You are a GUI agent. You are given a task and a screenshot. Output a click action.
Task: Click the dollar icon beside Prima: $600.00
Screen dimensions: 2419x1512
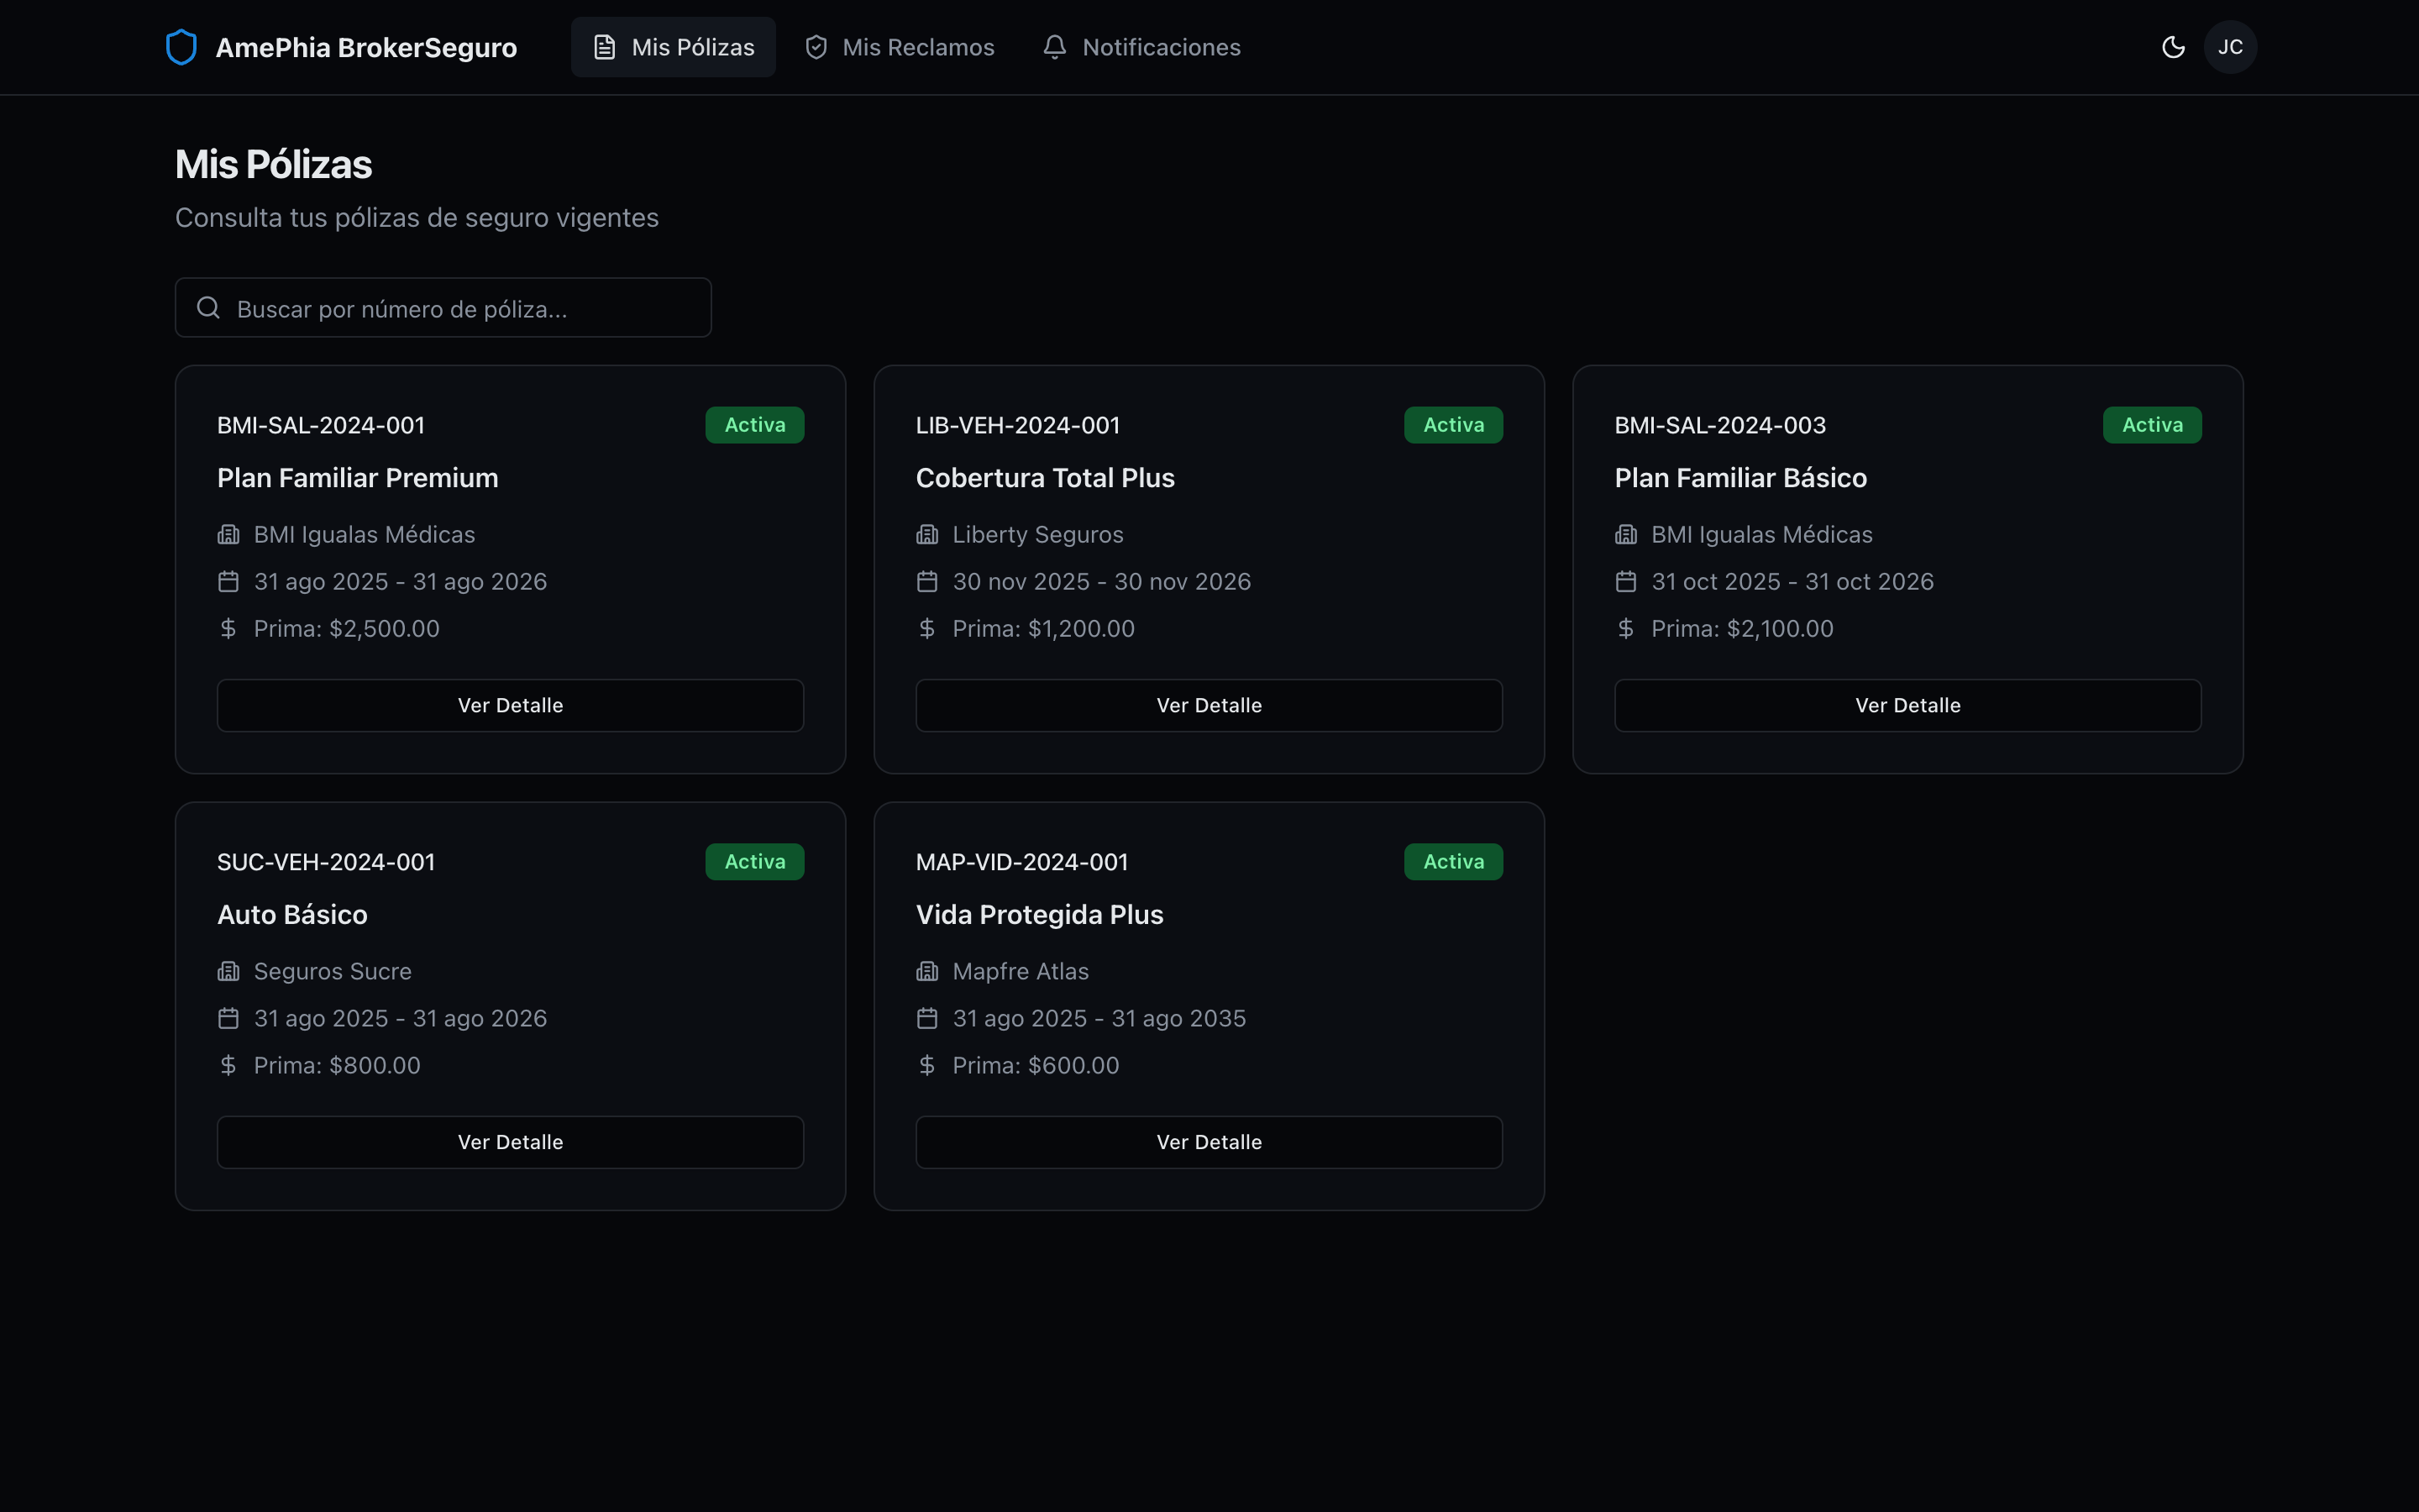click(x=926, y=1066)
